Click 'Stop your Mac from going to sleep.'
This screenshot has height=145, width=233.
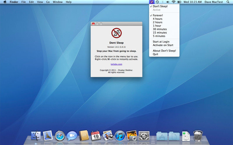tap(116, 51)
